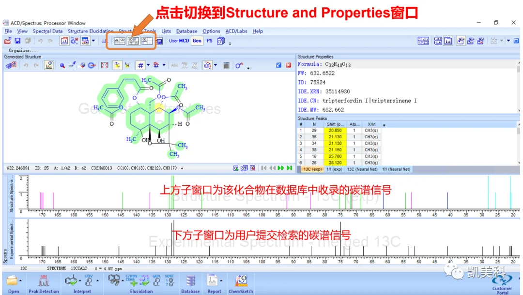Open the Options menu

pyautogui.click(x=211, y=31)
